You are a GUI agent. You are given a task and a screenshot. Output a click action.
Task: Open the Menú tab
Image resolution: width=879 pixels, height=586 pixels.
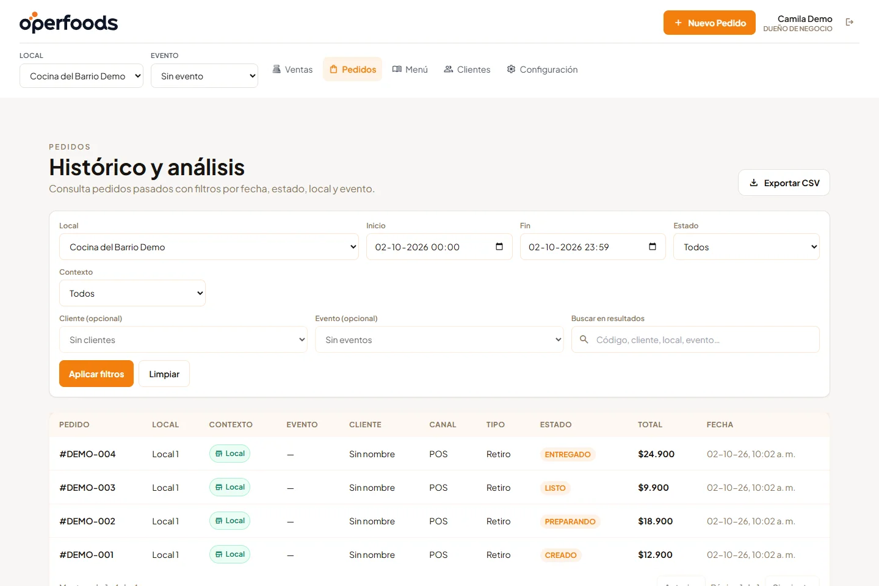[x=410, y=70]
